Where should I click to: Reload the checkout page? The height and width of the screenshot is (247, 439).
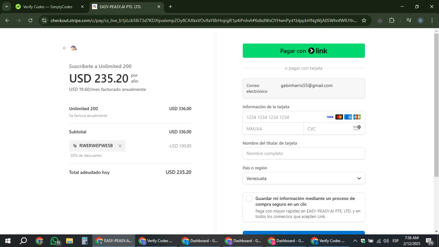(30, 21)
